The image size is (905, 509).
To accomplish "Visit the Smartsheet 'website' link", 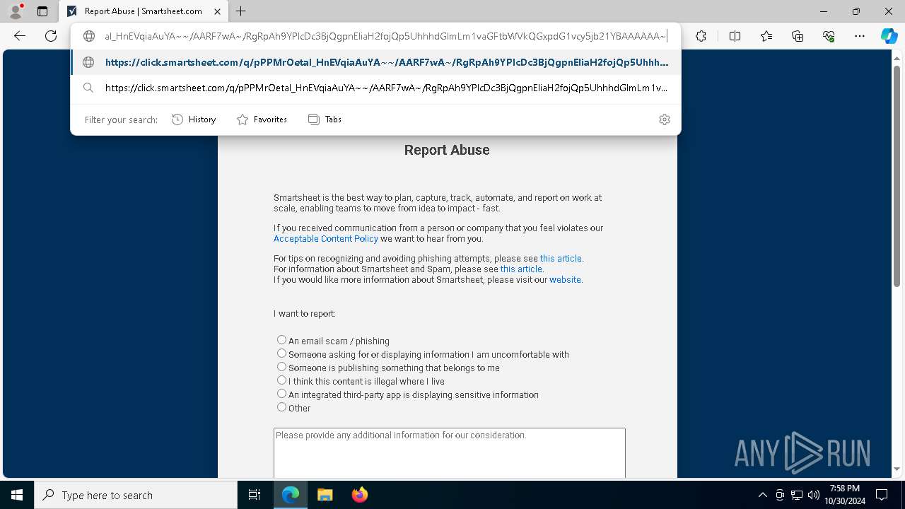I will pyautogui.click(x=565, y=280).
